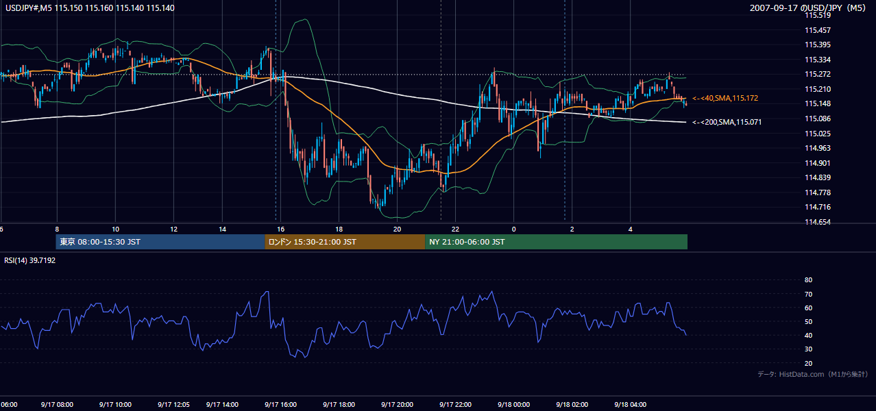Image resolution: width=876 pixels, height=411 pixels.
Task: Click RSI scale value 50
Action: (808, 321)
